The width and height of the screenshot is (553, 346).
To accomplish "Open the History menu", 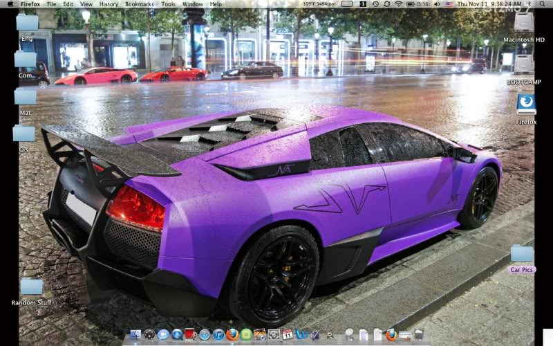I will 109,4.
